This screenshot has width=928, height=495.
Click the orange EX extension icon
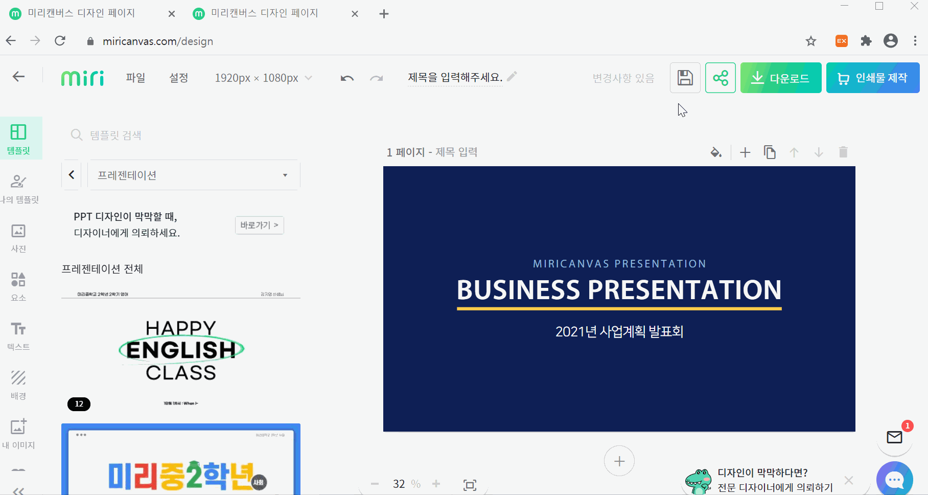[x=842, y=41]
